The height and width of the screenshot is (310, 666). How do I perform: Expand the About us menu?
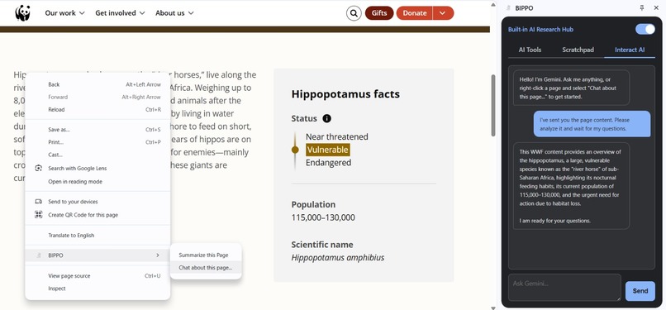174,13
